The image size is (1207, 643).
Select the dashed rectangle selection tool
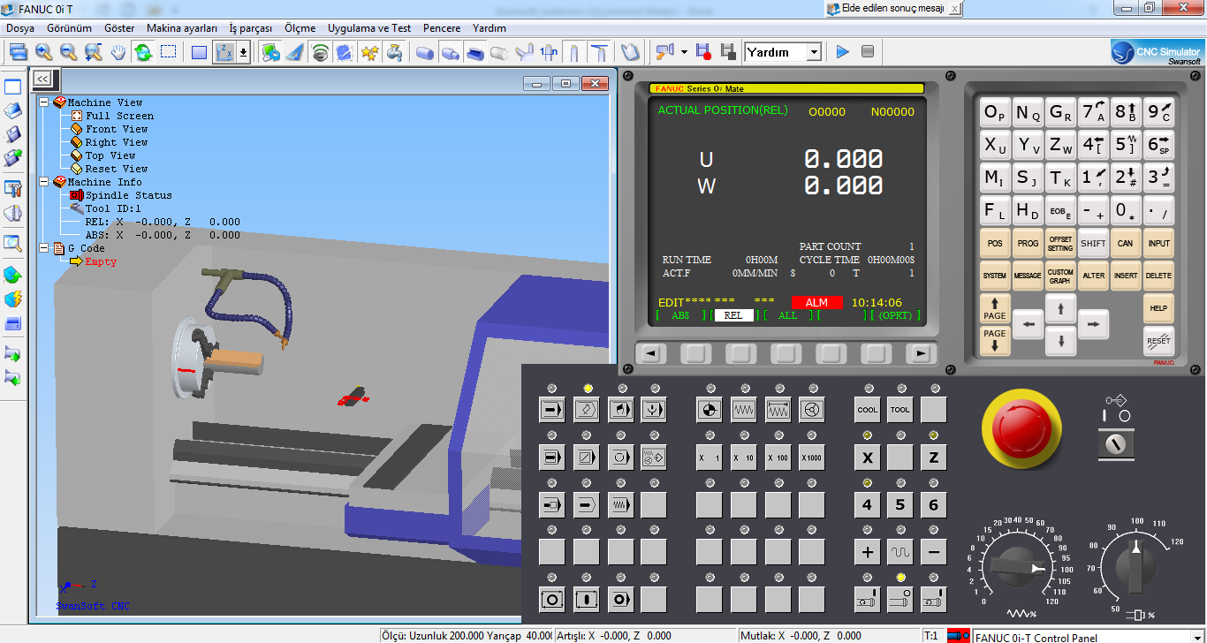[x=168, y=52]
